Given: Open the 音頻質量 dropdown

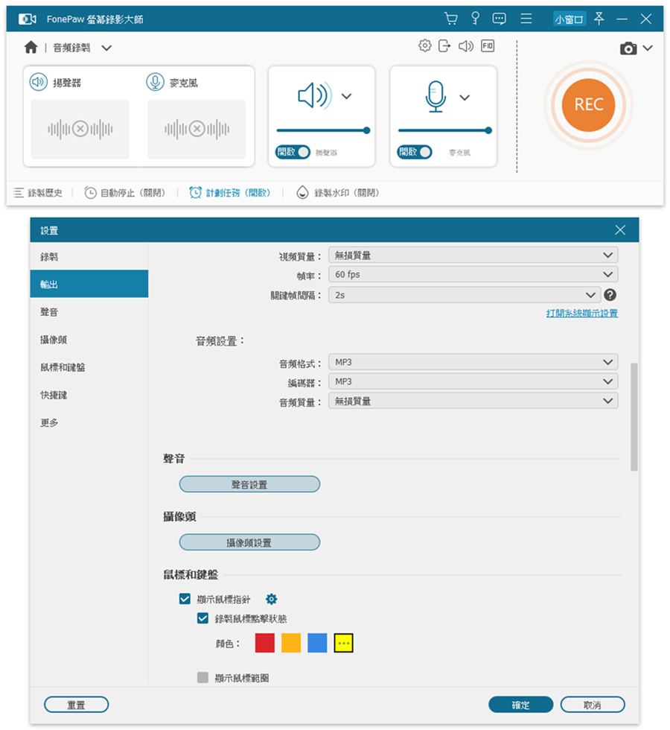Looking at the screenshot, I should pos(473,401).
